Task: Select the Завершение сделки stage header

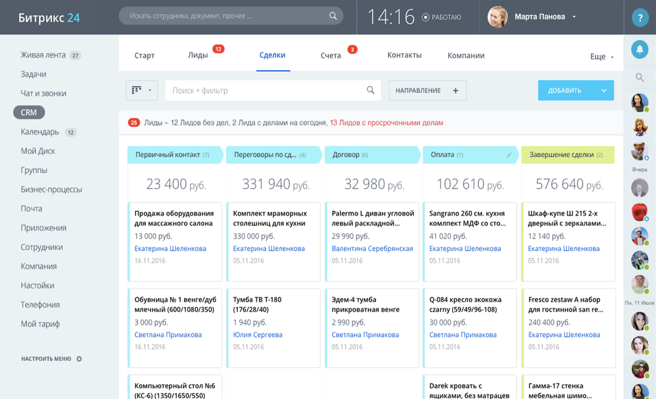Action: [567, 155]
